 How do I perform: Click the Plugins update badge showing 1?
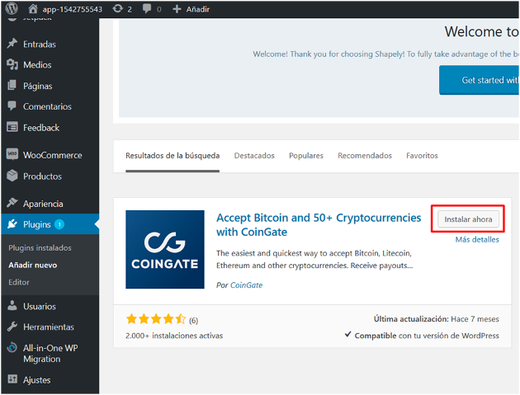click(x=59, y=224)
